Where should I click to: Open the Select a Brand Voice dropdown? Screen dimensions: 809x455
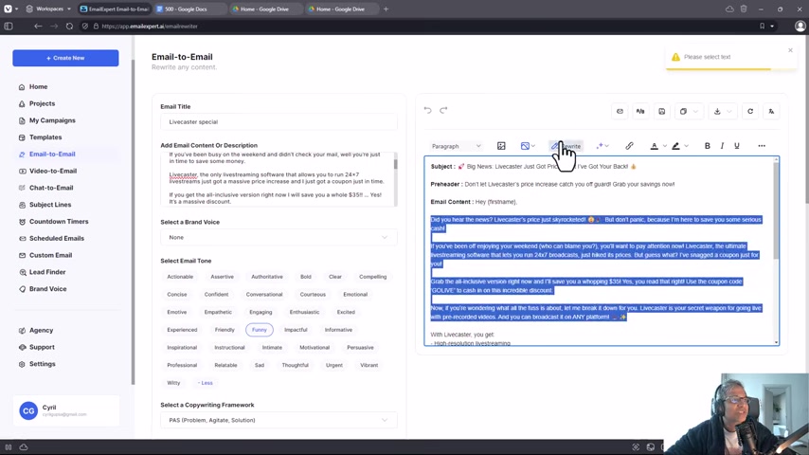(x=279, y=237)
